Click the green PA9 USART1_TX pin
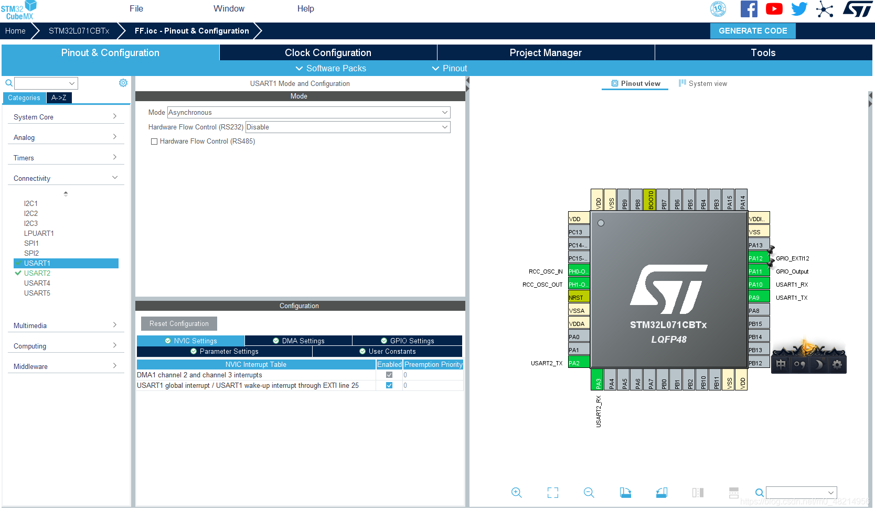 pyautogui.click(x=759, y=297)
